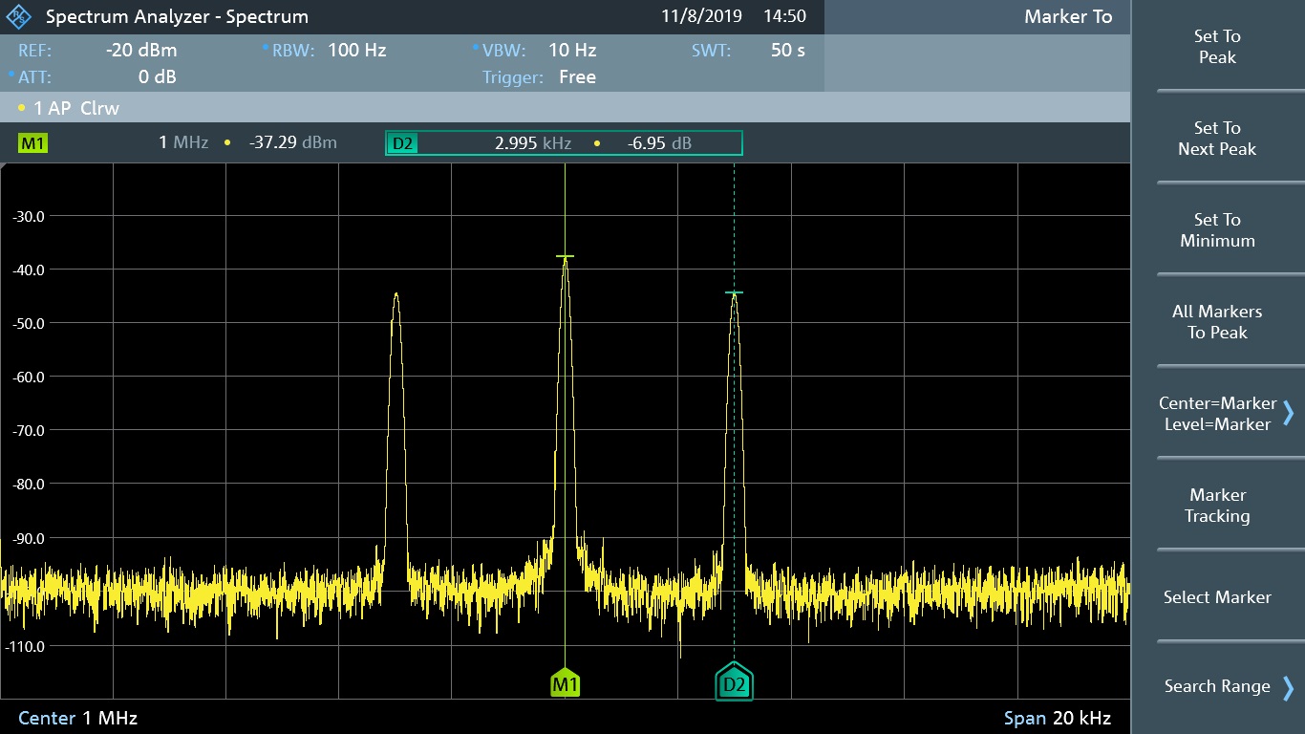Click the Center 1 MHz frequency label
The image size is (1305, 734).
point(77,718)
